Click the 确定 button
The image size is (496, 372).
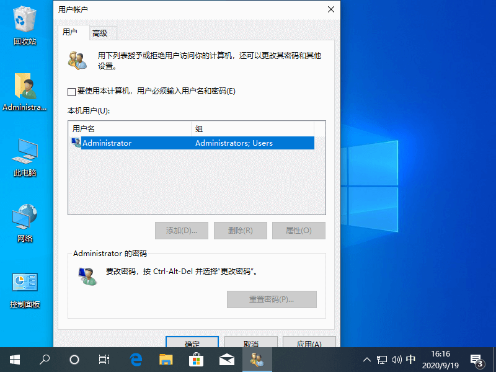192,343
